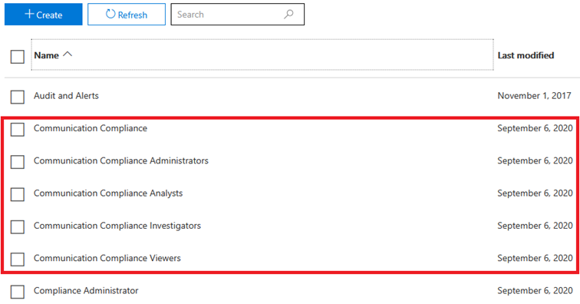This screenshot has width=580, height=304.
Task: Open the Communication Compliance role group
Action: click(91, 128)
